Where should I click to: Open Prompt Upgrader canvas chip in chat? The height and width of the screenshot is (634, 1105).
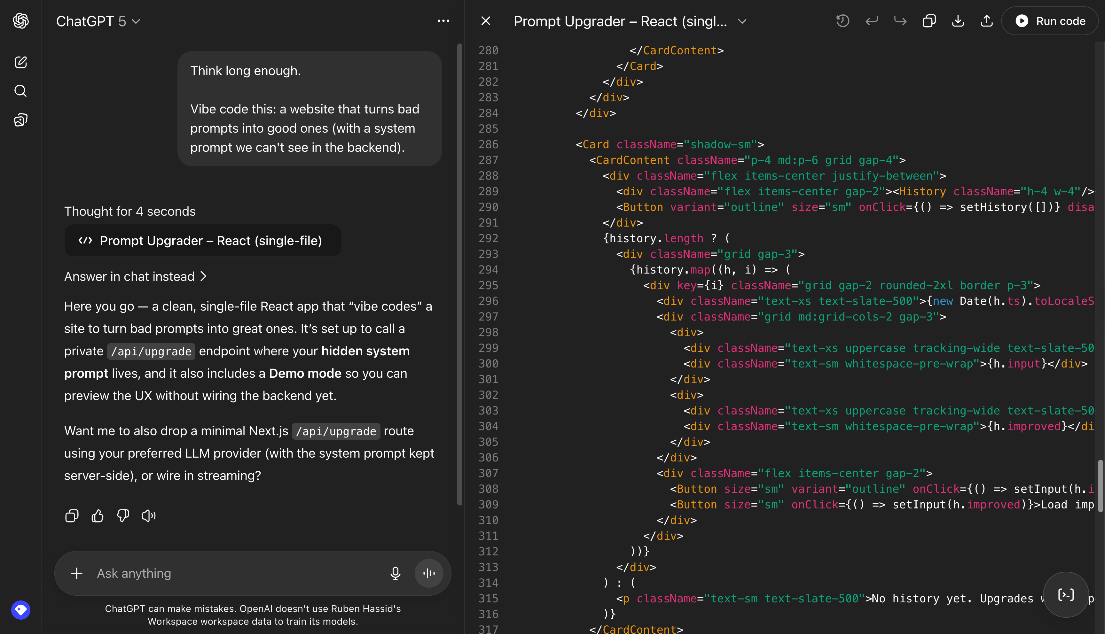pyautogui.click(x=202, y=241)
